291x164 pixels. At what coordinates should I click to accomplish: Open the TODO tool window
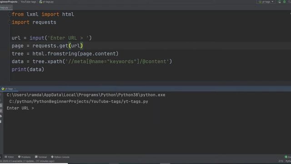[x=9, y=157]
